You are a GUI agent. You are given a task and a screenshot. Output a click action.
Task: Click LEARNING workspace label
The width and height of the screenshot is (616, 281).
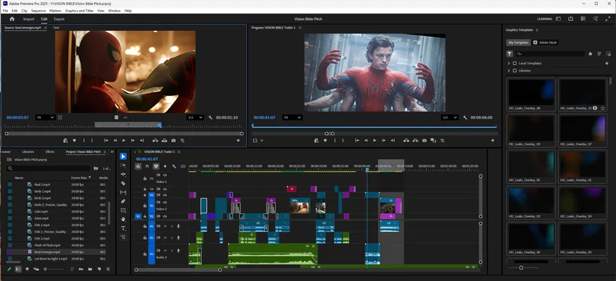544,19
